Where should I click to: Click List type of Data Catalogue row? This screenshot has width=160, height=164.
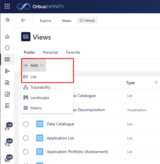click(x=130, y=124)
